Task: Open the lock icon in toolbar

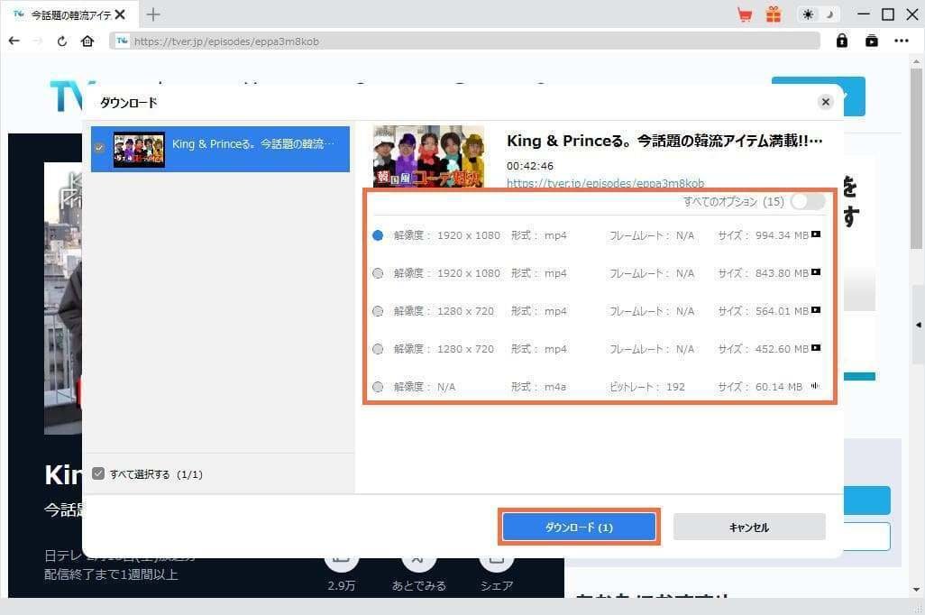Action: (x=842, y=41)
